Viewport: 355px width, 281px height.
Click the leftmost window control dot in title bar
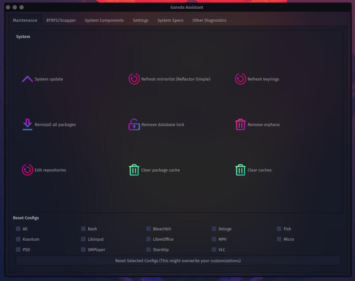[x=8, y=7]
